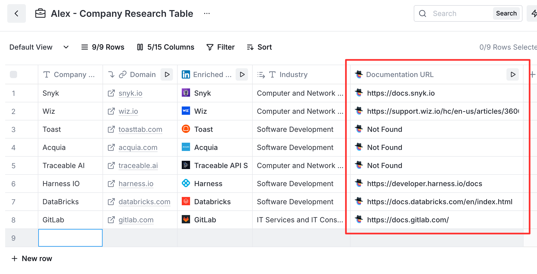Open external link icon for wiz.io
Viewport: 537px width, 274px height.
pos(111,111)
